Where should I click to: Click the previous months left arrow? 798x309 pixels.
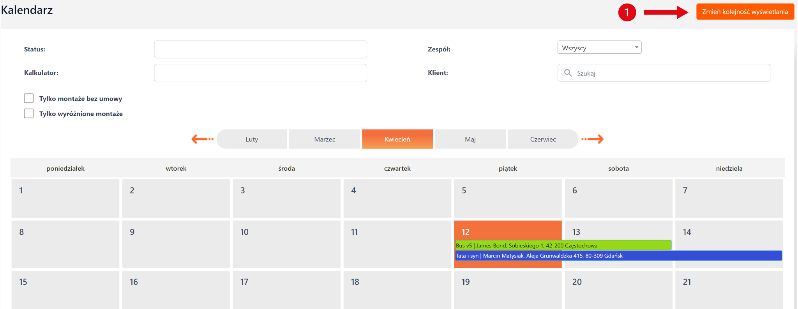click(202, 139)
